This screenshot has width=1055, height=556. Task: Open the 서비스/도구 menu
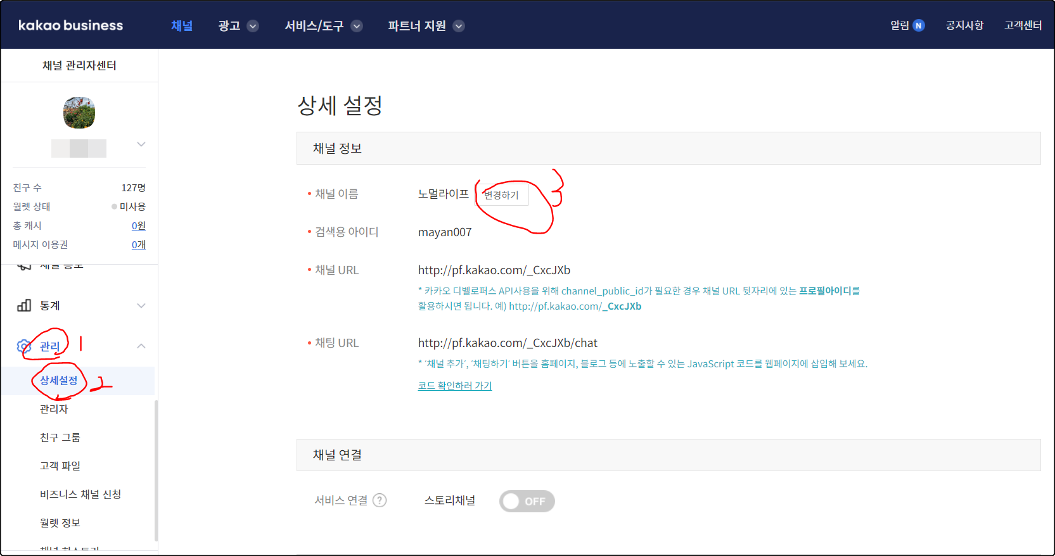point(314,25)
